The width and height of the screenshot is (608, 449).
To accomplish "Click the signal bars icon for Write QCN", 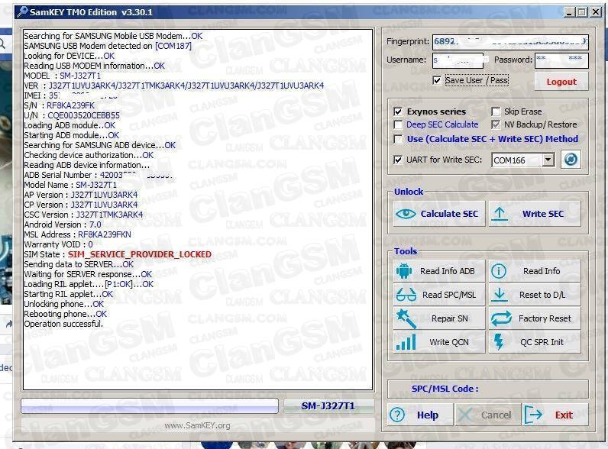I will tap(406, 342).
